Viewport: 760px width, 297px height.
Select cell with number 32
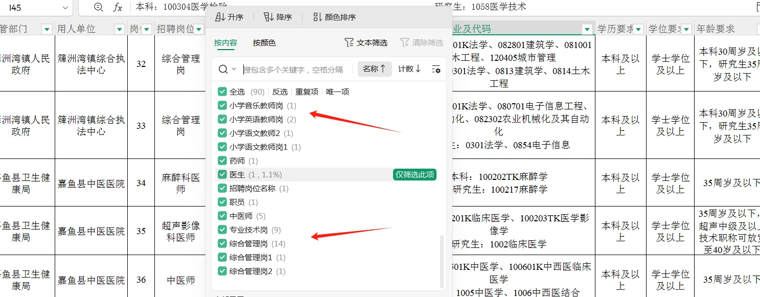(141, 64)
